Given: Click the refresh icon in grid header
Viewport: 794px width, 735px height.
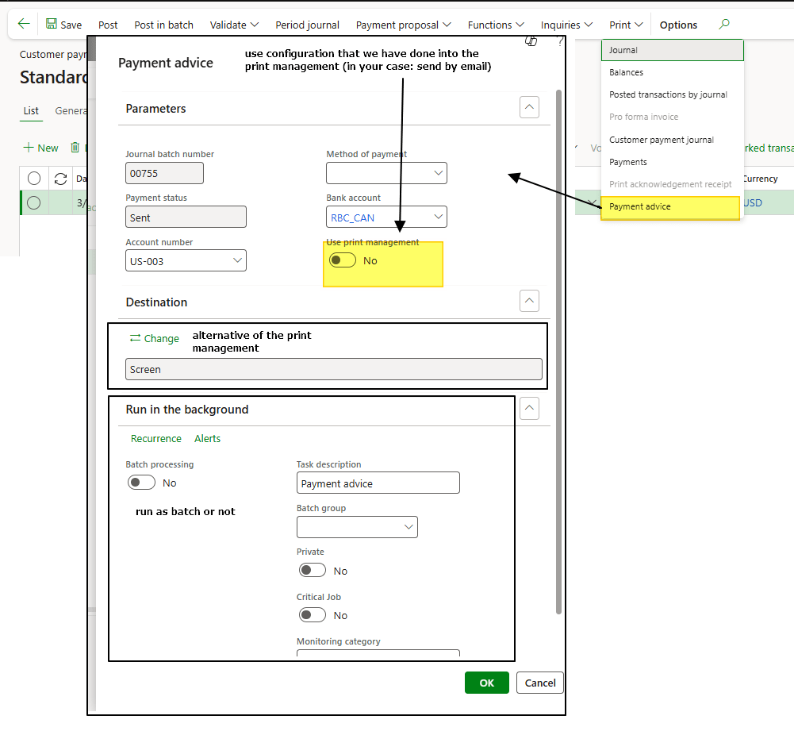Looking at the screenshot, I should 59,179.
